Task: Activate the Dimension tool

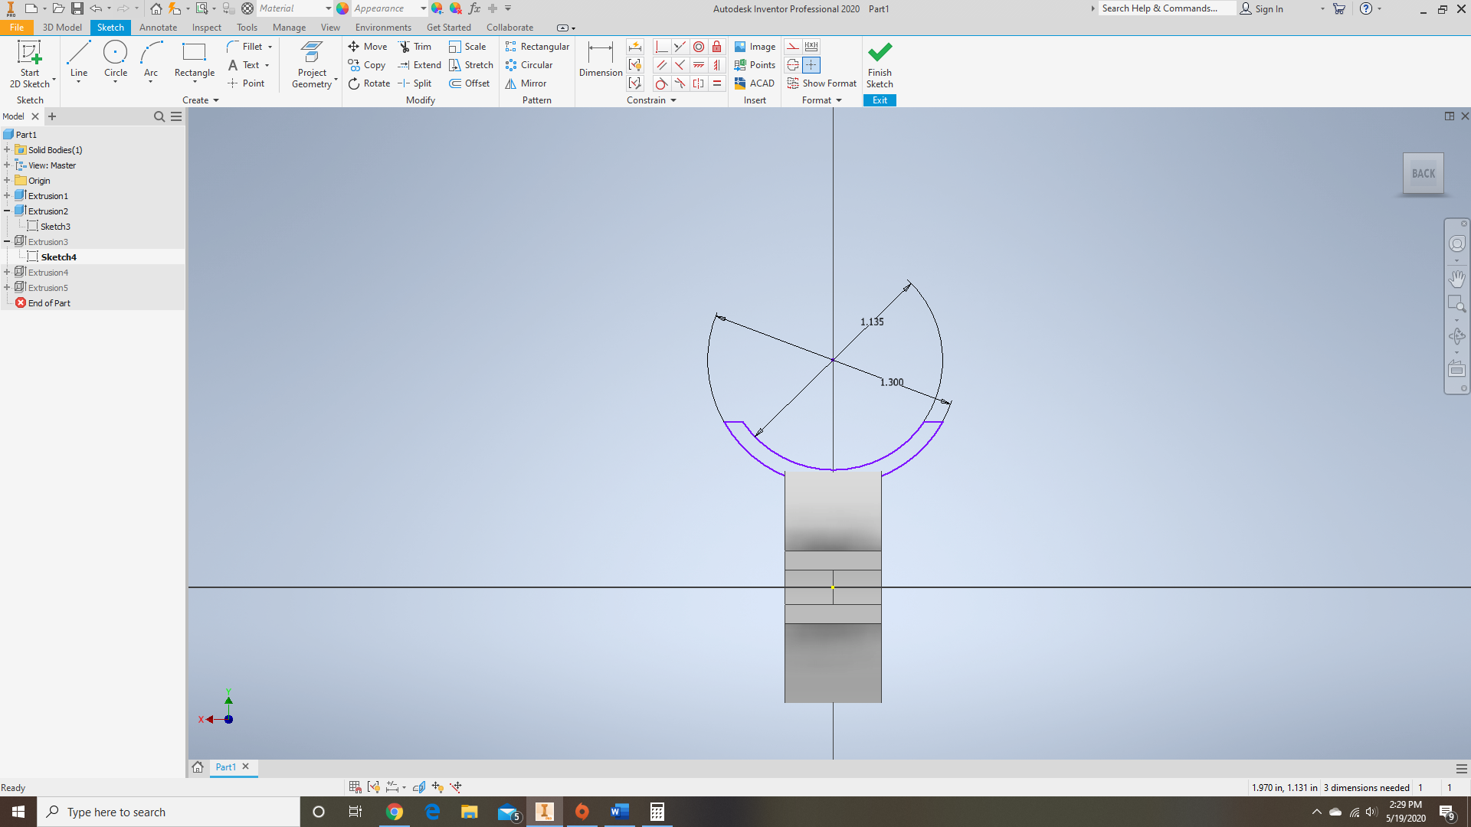Action: pos(601,60)
